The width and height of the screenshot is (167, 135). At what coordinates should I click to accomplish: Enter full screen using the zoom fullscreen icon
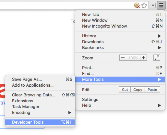click(x=157, y=58)
